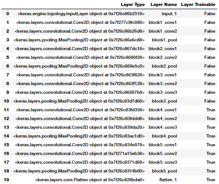Select Conv2D object at 0x7f26c867dc18
Viewport: 219px width, 184px height.
pos(80,49)
